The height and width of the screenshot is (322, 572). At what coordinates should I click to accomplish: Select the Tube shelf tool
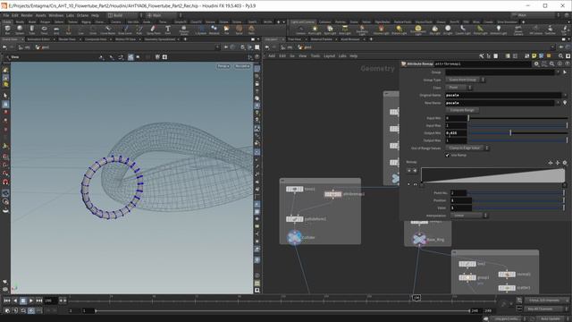tap(32, 30)
